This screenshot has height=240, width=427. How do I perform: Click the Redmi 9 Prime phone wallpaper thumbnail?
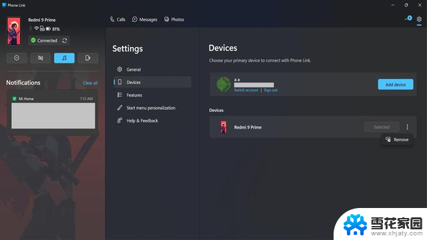(x=14, y=31)
